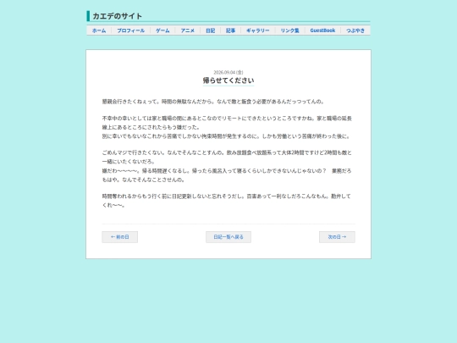457x343 pixels.
Task: Return via 日記一覧へ戻る button
Action: click(228, 237)
